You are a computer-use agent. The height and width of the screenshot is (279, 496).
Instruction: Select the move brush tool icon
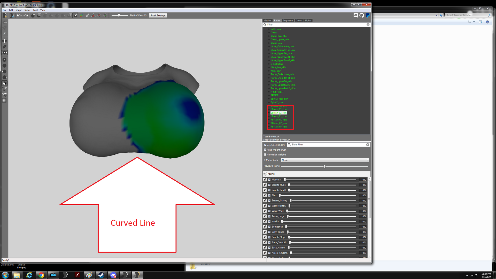[x=58, y=16]
